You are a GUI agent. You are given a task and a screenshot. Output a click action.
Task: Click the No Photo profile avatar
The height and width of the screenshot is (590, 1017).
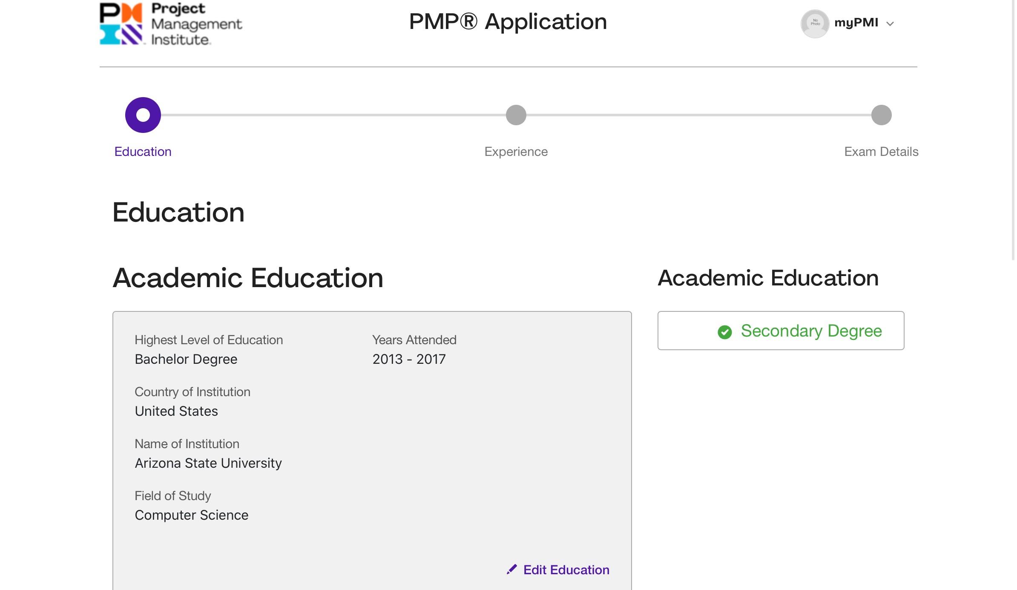point(815,23)
